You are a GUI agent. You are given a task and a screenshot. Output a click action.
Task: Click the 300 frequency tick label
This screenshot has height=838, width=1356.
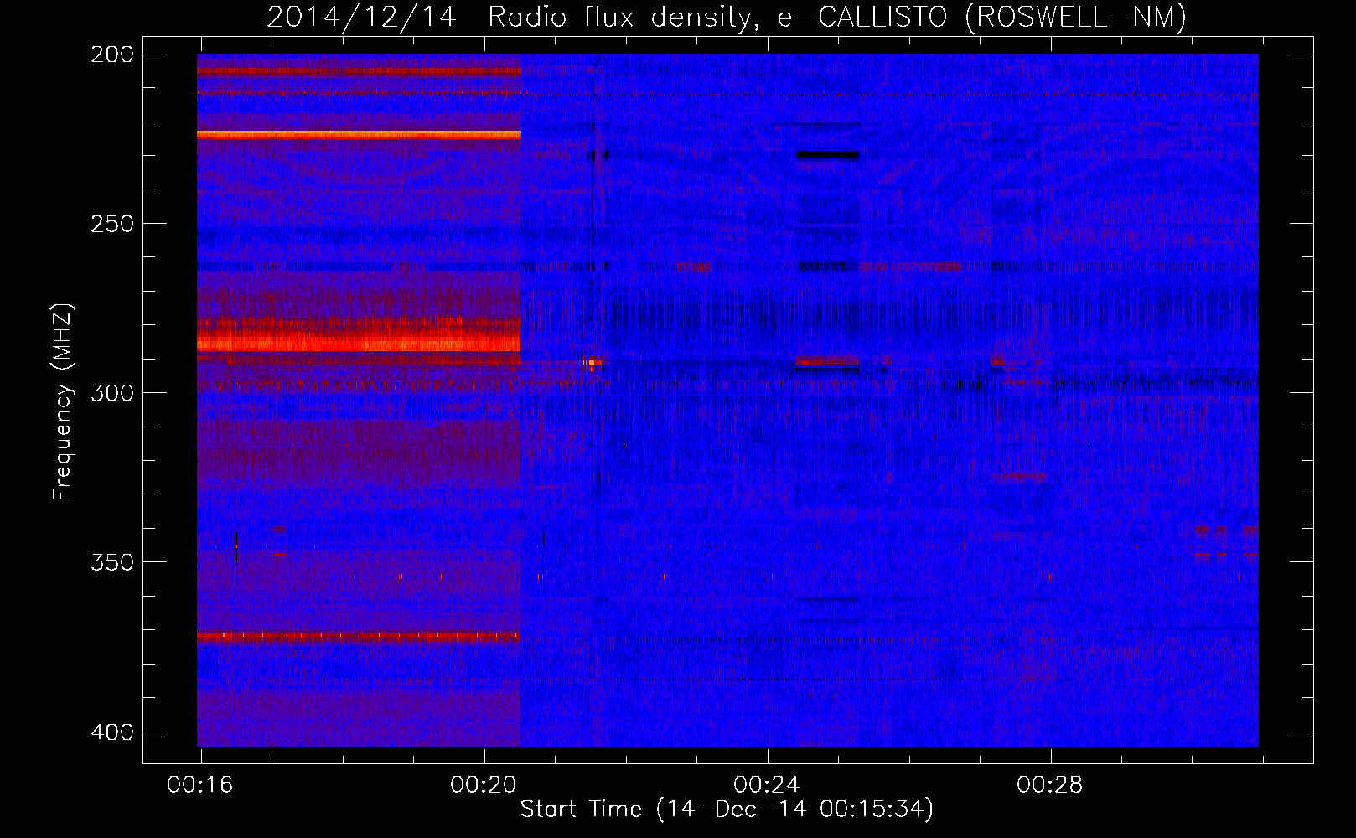click(112, 393)
